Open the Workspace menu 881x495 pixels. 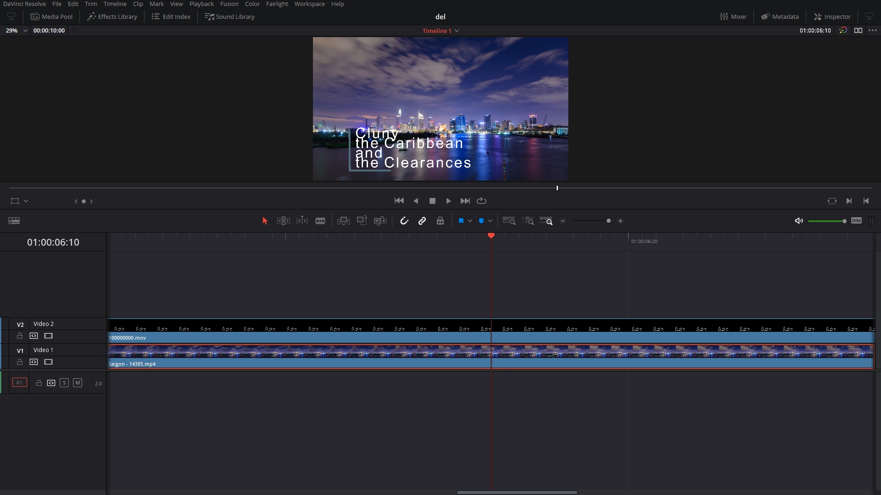(309, 4)
